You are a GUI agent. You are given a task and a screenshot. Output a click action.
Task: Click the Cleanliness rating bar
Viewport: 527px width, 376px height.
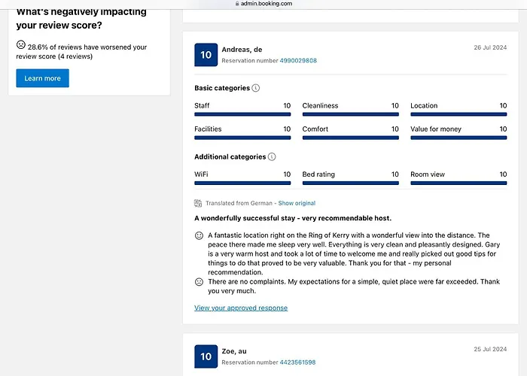click(350, 114)
